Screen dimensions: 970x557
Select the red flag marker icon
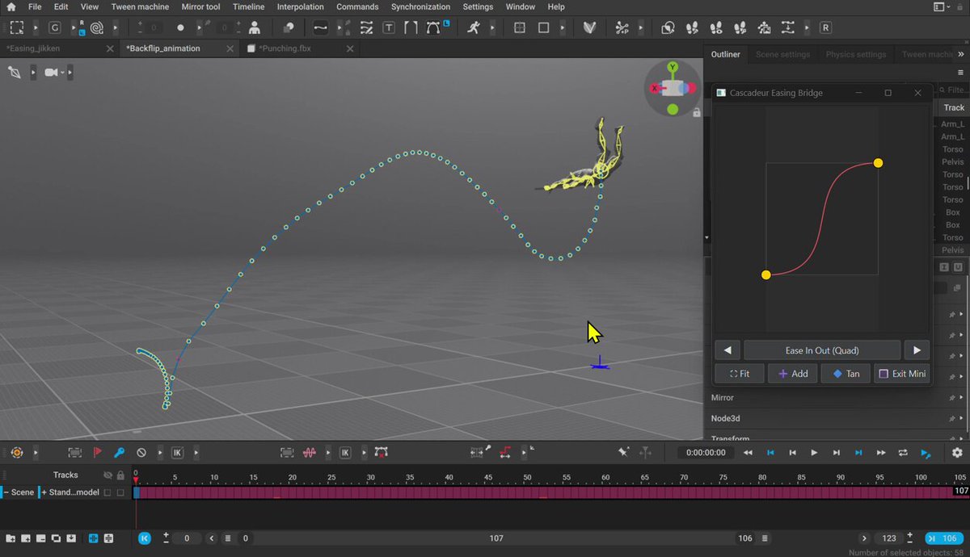(x=97, y=453)
